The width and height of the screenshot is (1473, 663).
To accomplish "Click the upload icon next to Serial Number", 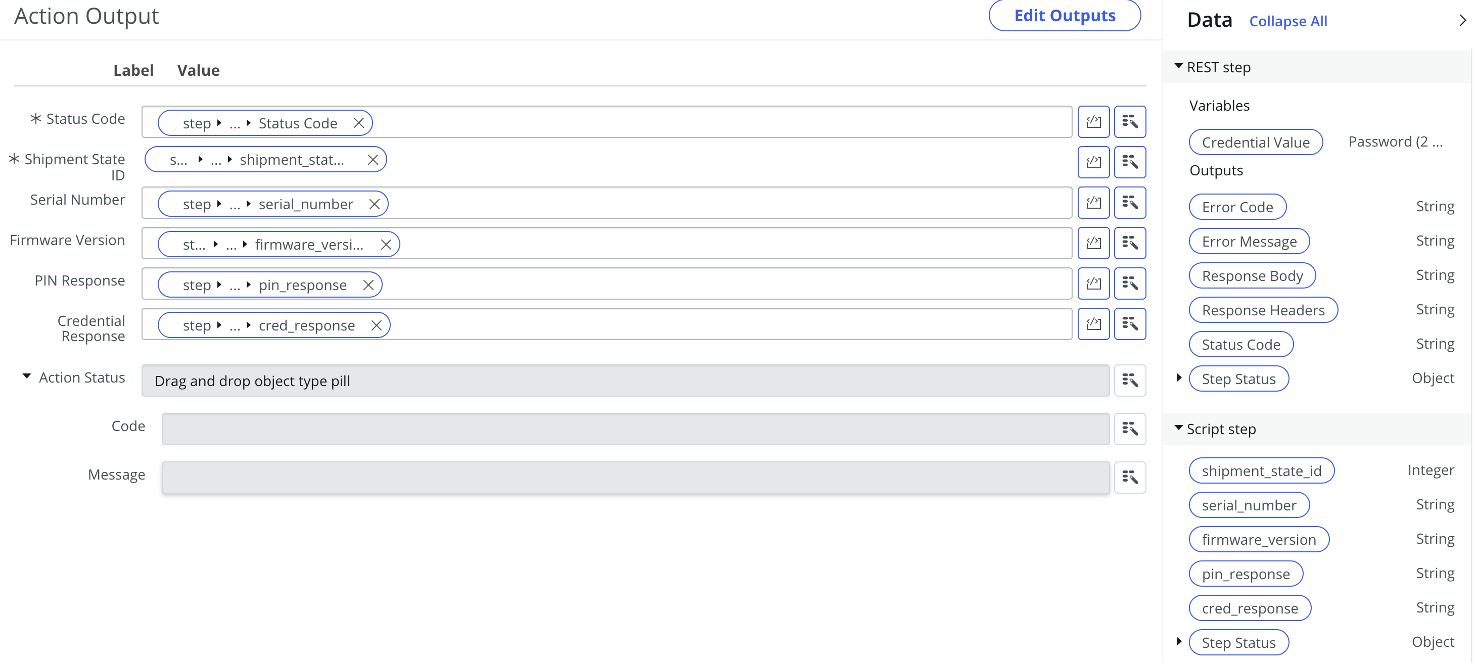I will [x=1093, y=204].
